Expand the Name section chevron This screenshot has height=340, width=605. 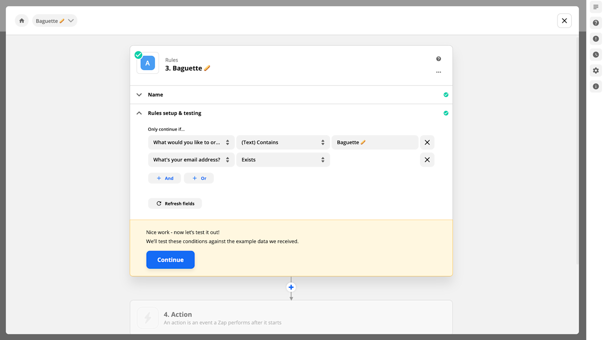[139, 95]
